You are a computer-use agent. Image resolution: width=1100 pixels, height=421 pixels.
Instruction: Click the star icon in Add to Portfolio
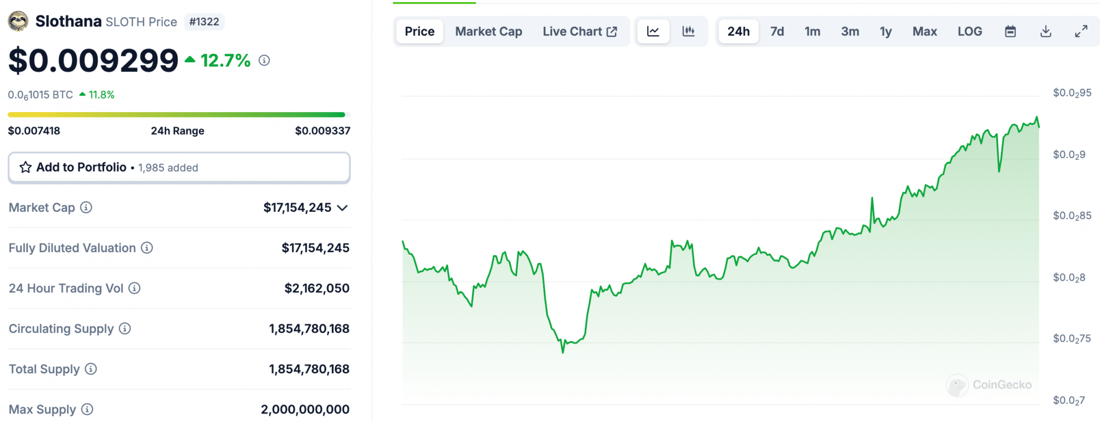[x=25, y=167]
